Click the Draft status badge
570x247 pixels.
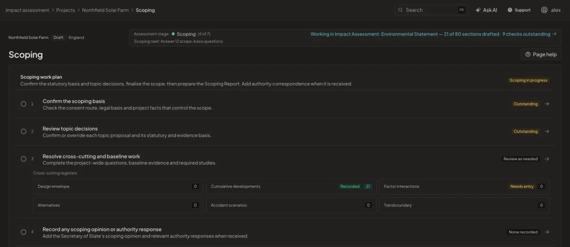[x=58, y=38]
